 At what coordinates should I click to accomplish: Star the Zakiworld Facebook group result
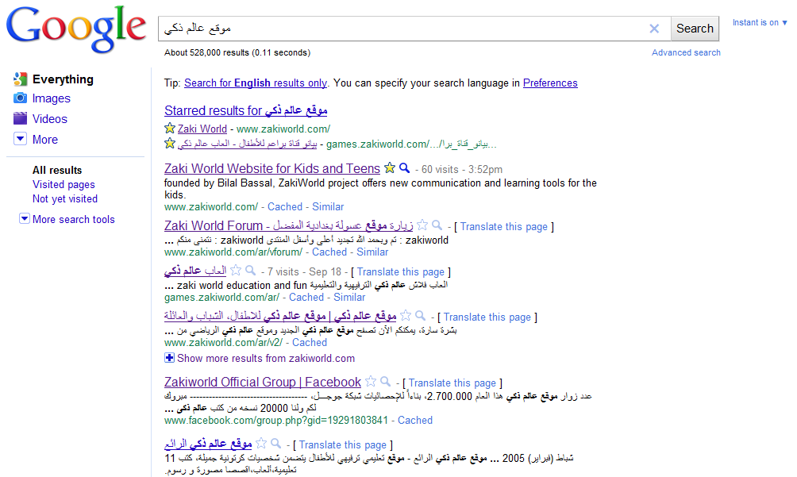371,381
